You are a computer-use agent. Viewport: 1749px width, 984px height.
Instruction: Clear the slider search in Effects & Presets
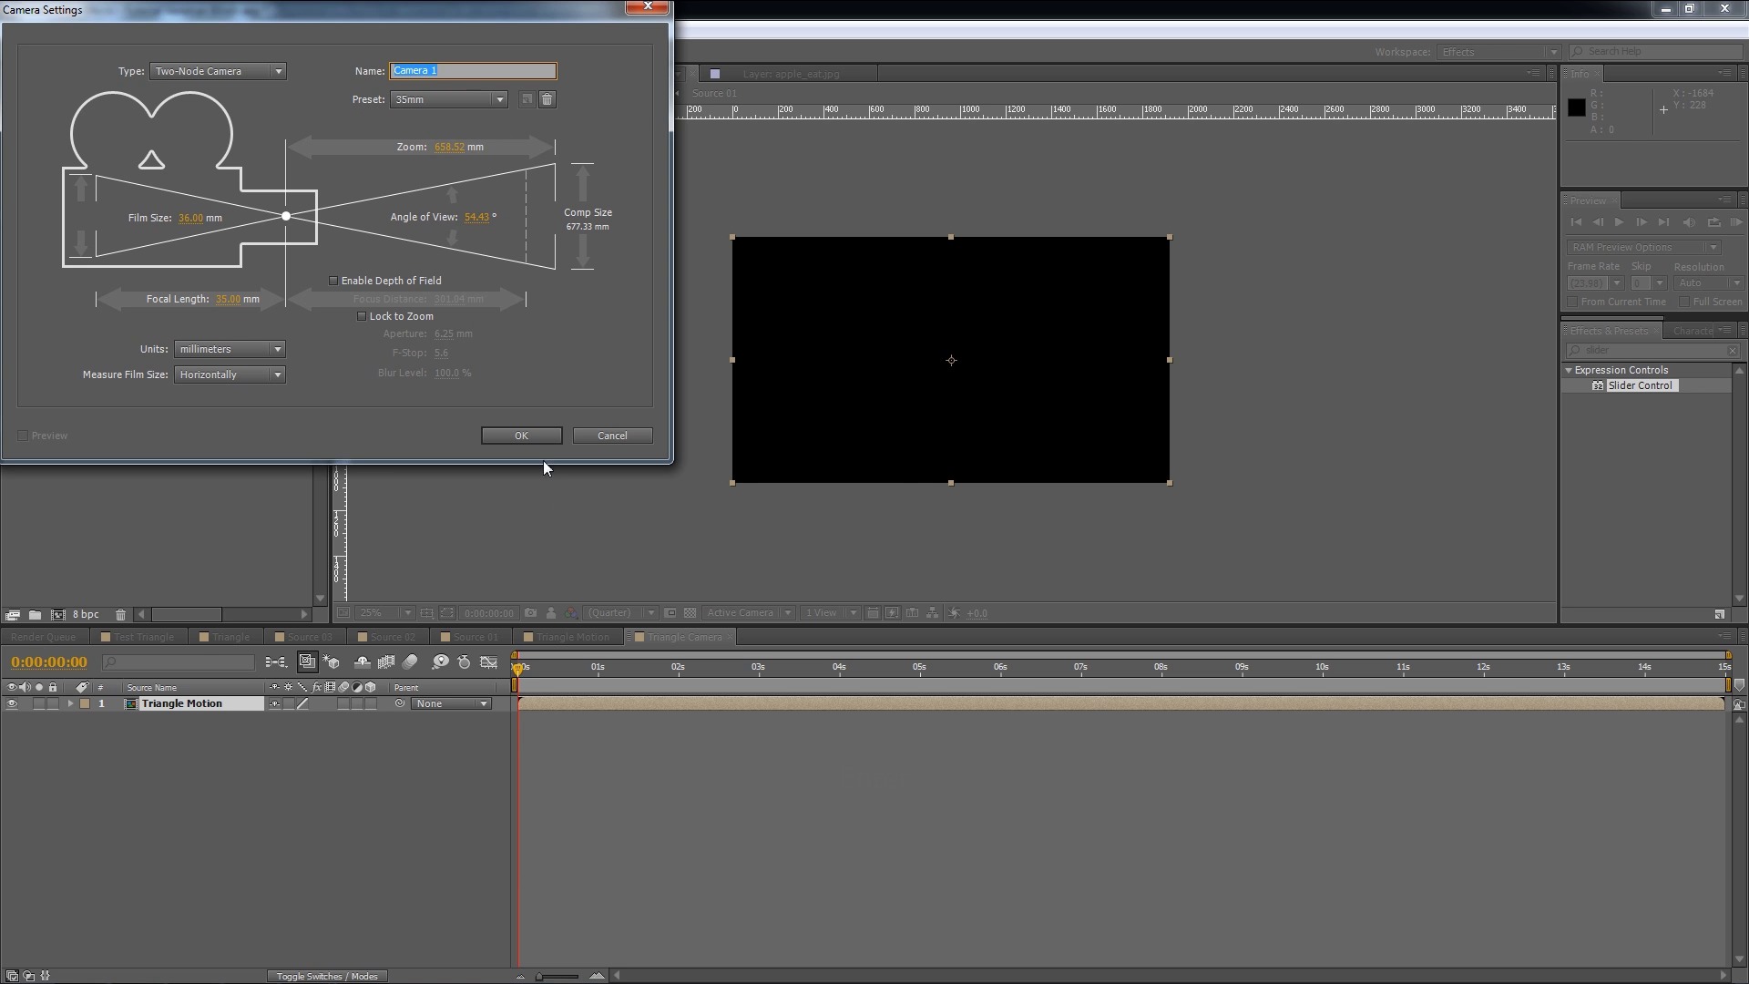pos(1733,351)
